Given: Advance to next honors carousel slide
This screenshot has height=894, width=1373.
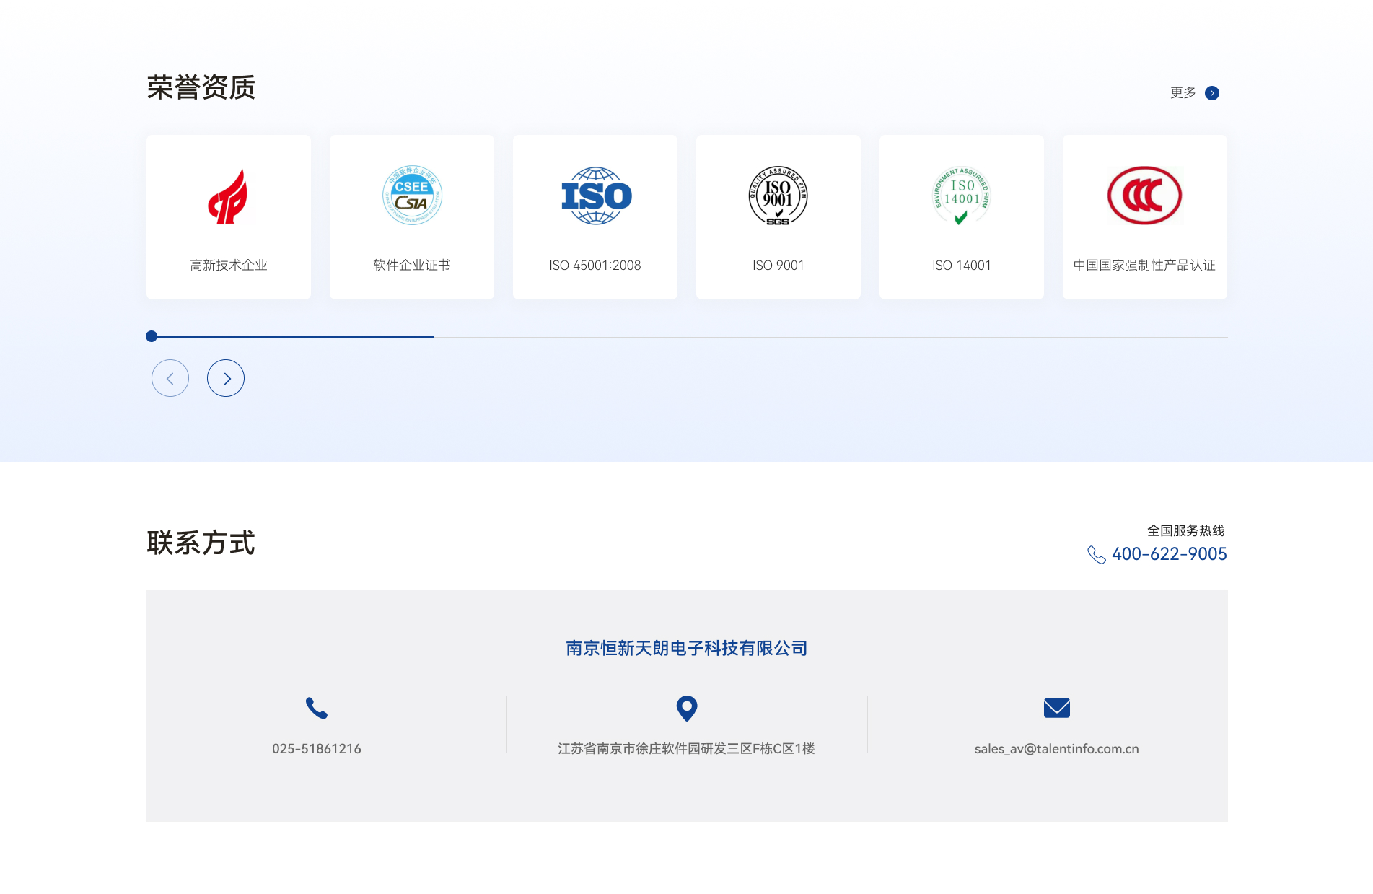Looking at the screenshot, I should [226, 378].
